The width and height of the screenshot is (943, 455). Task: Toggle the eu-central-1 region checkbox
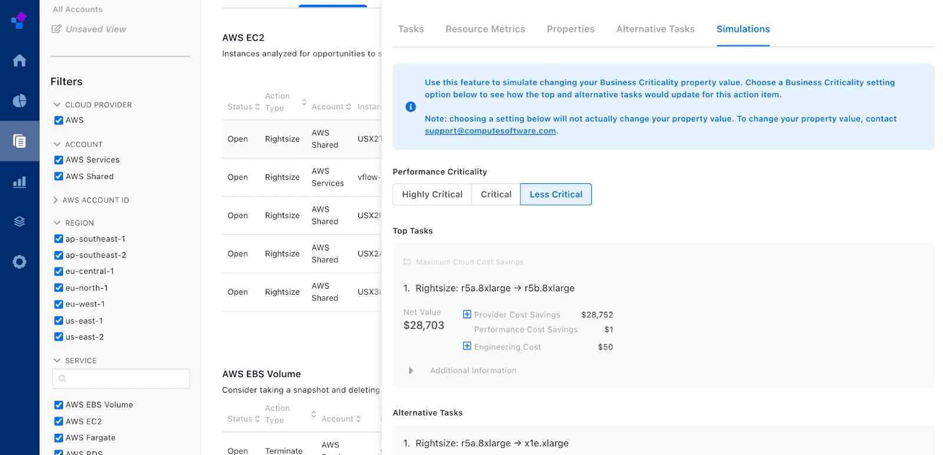point(59,272)
